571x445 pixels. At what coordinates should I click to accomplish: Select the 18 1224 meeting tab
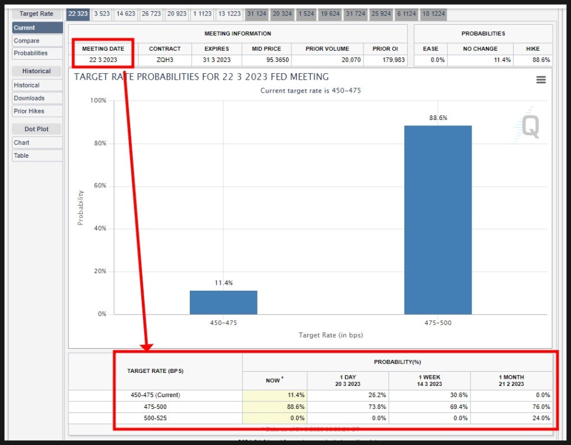coord(434,14)
